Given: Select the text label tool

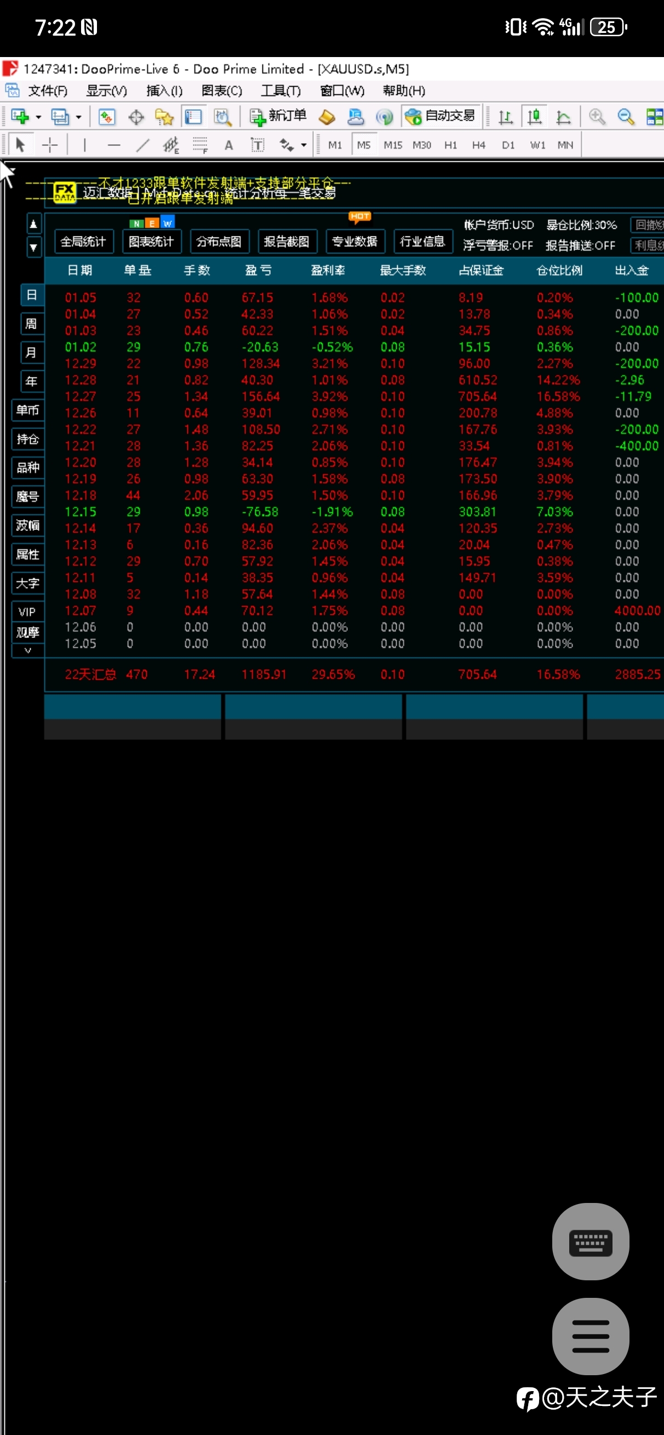Looking at the screenshot, I should pos(257,145).
